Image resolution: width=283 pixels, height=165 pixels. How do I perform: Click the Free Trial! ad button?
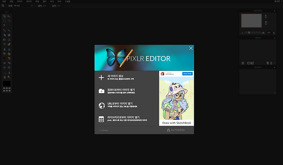[x=187, y=74]
